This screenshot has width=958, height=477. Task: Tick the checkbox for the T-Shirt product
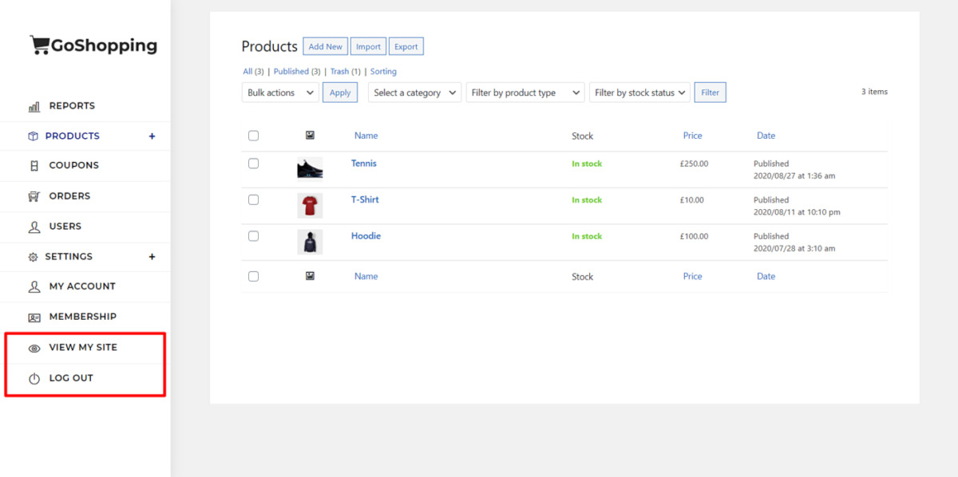253,199
